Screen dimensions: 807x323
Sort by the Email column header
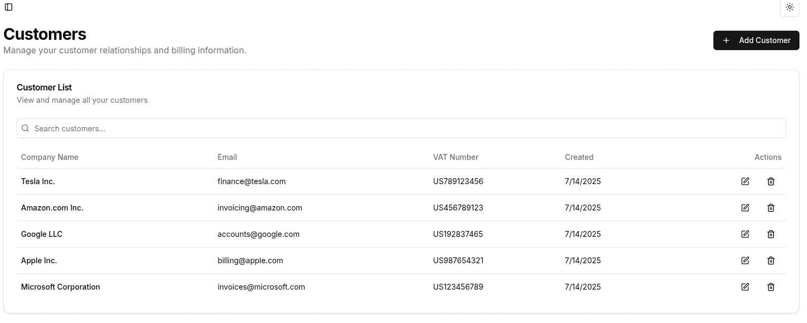[x=227, y=157]
